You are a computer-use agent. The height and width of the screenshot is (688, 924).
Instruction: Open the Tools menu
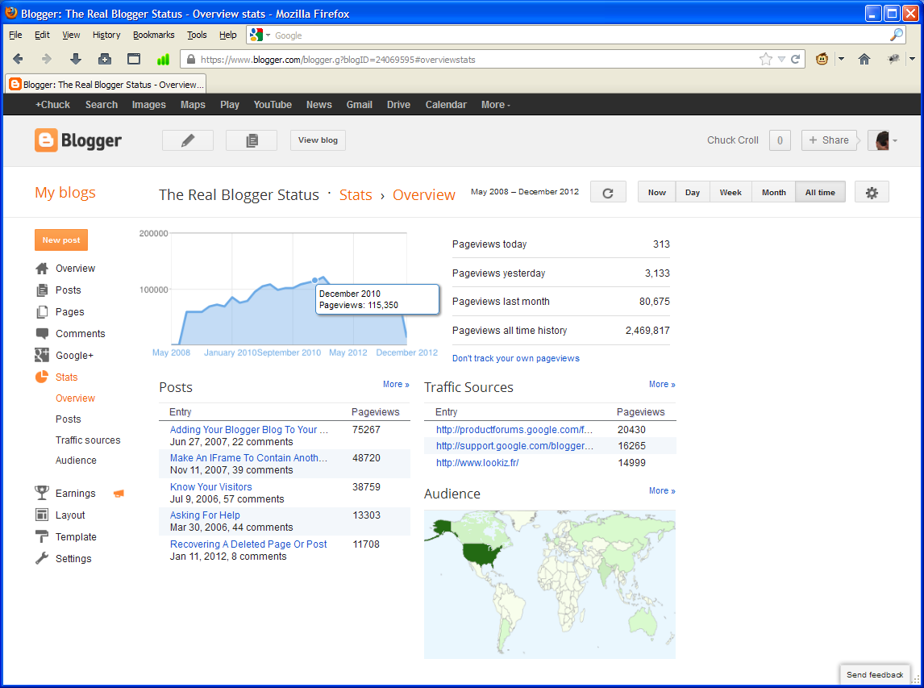coord(197,35)
